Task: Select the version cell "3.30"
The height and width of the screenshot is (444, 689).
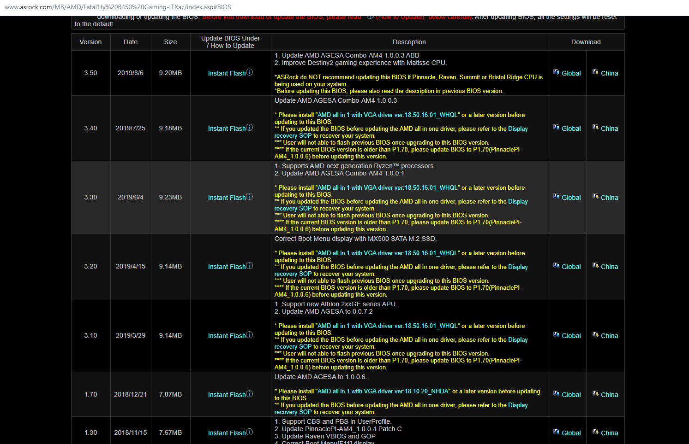Action: 90,197
